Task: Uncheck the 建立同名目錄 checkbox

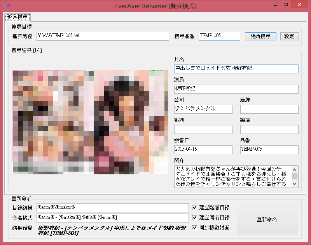Action: click(x=195, y=217)
